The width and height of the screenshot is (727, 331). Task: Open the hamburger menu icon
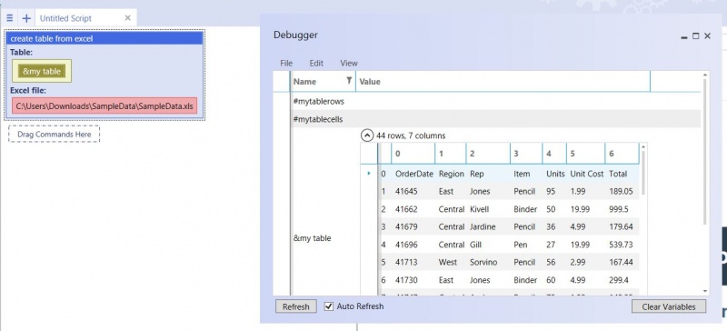[x=10, y=18]
